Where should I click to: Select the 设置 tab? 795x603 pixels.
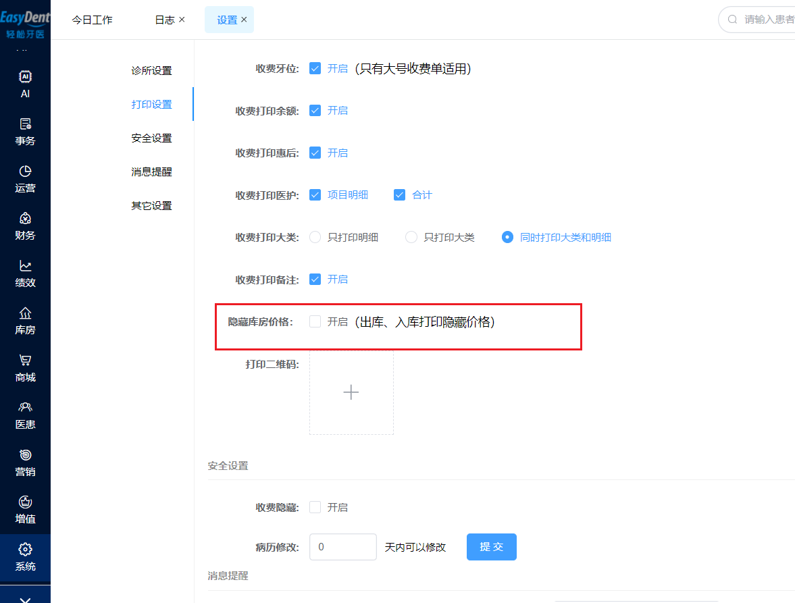point(227,20)
